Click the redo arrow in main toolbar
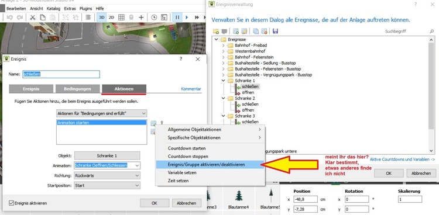 coord(19,18)
